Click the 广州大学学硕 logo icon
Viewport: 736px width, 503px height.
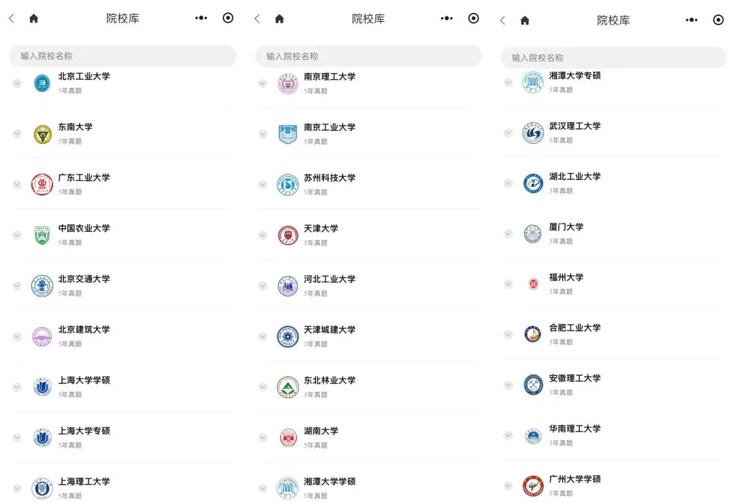coord(533,486)
